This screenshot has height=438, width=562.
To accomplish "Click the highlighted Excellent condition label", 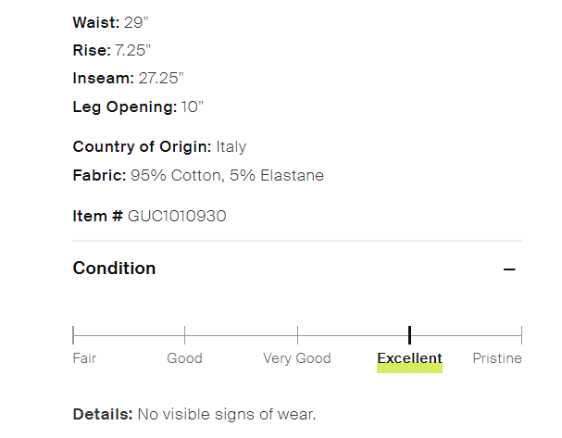I will tap(409, 358).
